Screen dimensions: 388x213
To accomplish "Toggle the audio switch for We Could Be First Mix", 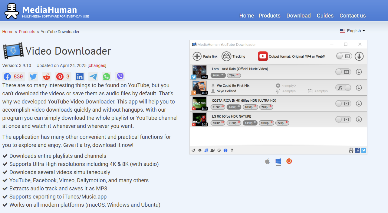I will (343, 87).
